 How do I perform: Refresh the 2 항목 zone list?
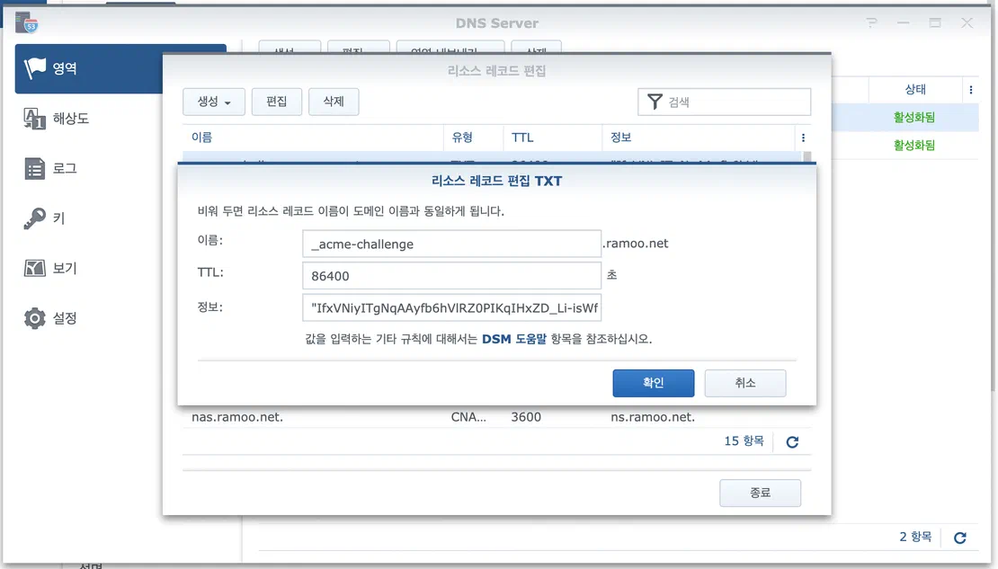(x=960, y=538)
